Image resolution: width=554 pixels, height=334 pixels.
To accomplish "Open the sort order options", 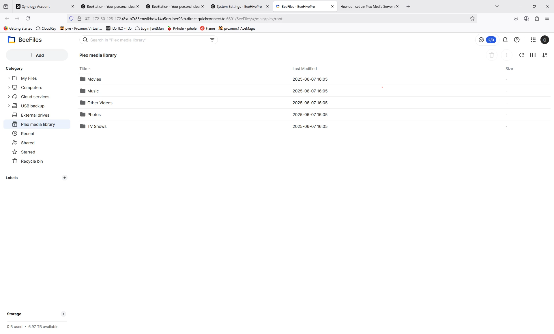I will pos(545,55).
